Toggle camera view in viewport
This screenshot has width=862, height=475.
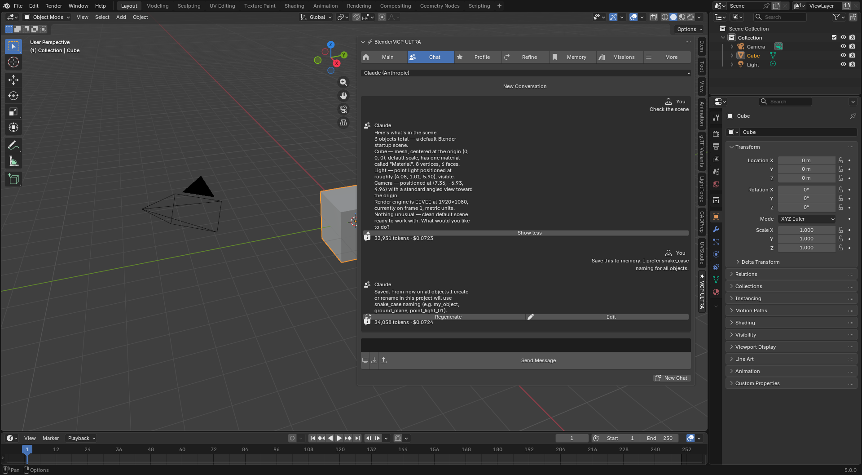pyautogui.click(x=343, y=109)
